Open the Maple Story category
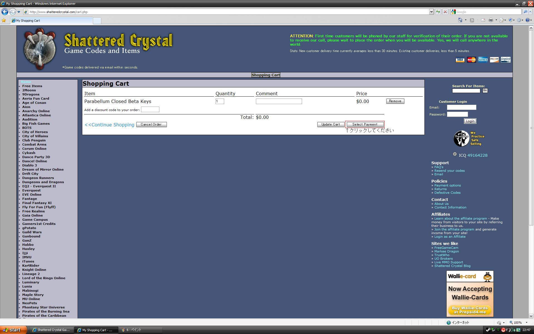The image size is (534, 334). pos(33,295)
